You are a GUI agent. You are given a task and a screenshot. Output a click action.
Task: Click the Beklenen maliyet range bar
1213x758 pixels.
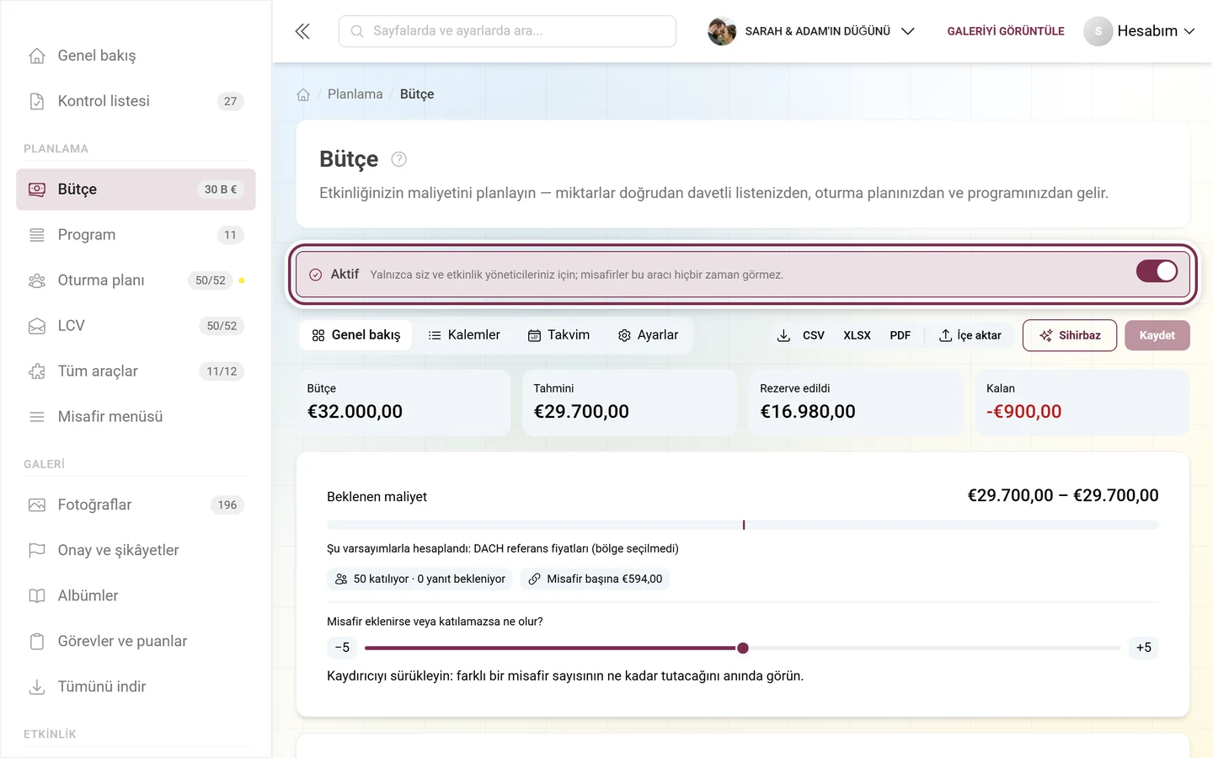(743, 525)
